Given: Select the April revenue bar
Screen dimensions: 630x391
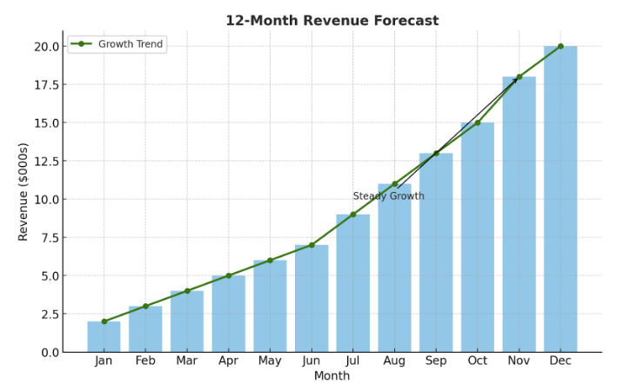Looking at the screenshot, I should click(x=228, y=314).
